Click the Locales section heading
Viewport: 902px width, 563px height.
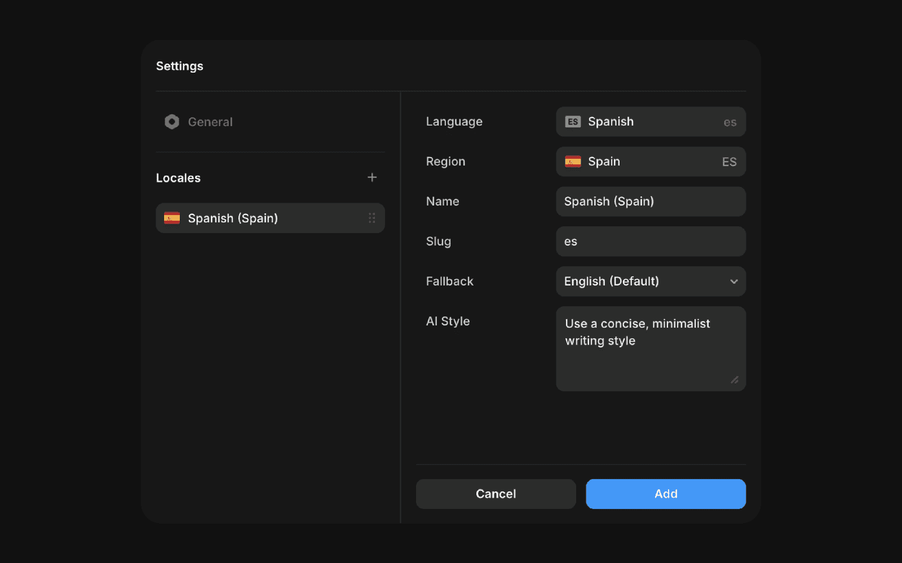pos(178,178)
